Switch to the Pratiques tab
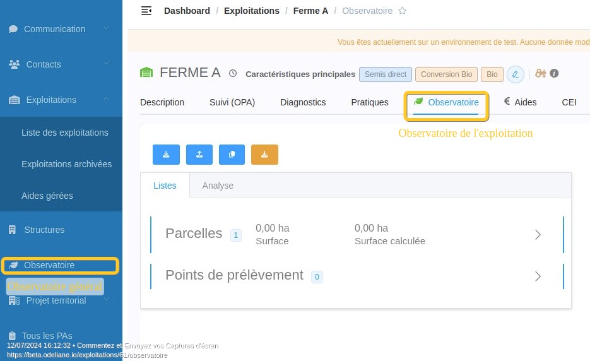Image resolution: width=590 pixels, height=361 pixels. [x=370, y=102]
